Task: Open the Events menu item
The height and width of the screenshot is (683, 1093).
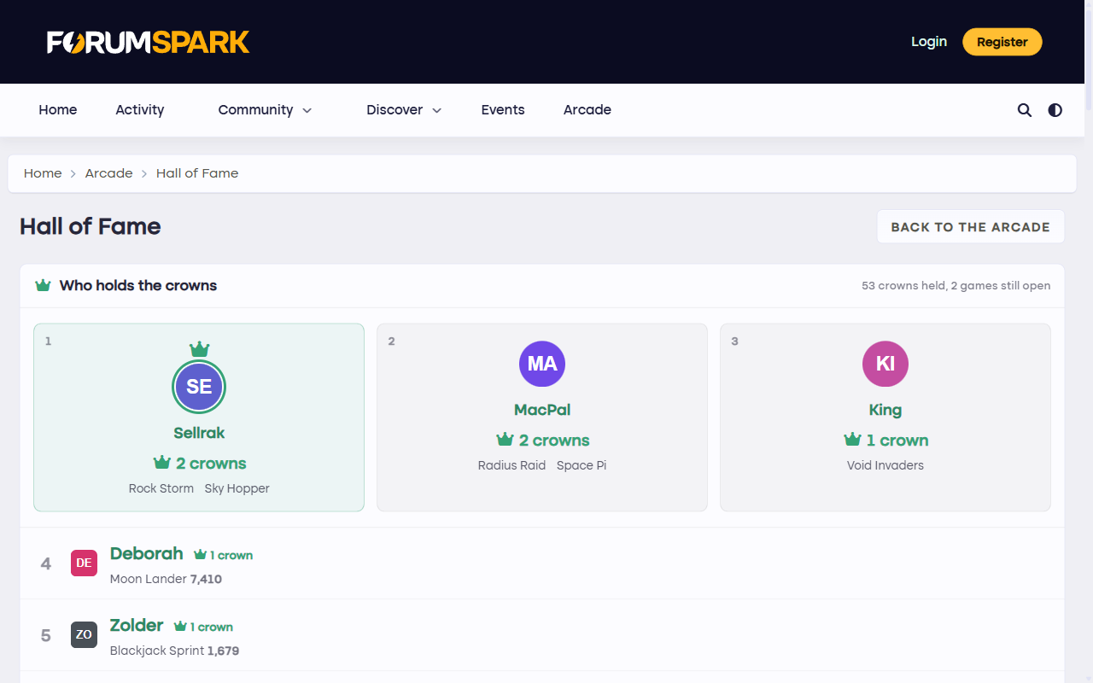Action: click(x=503, y=110)
